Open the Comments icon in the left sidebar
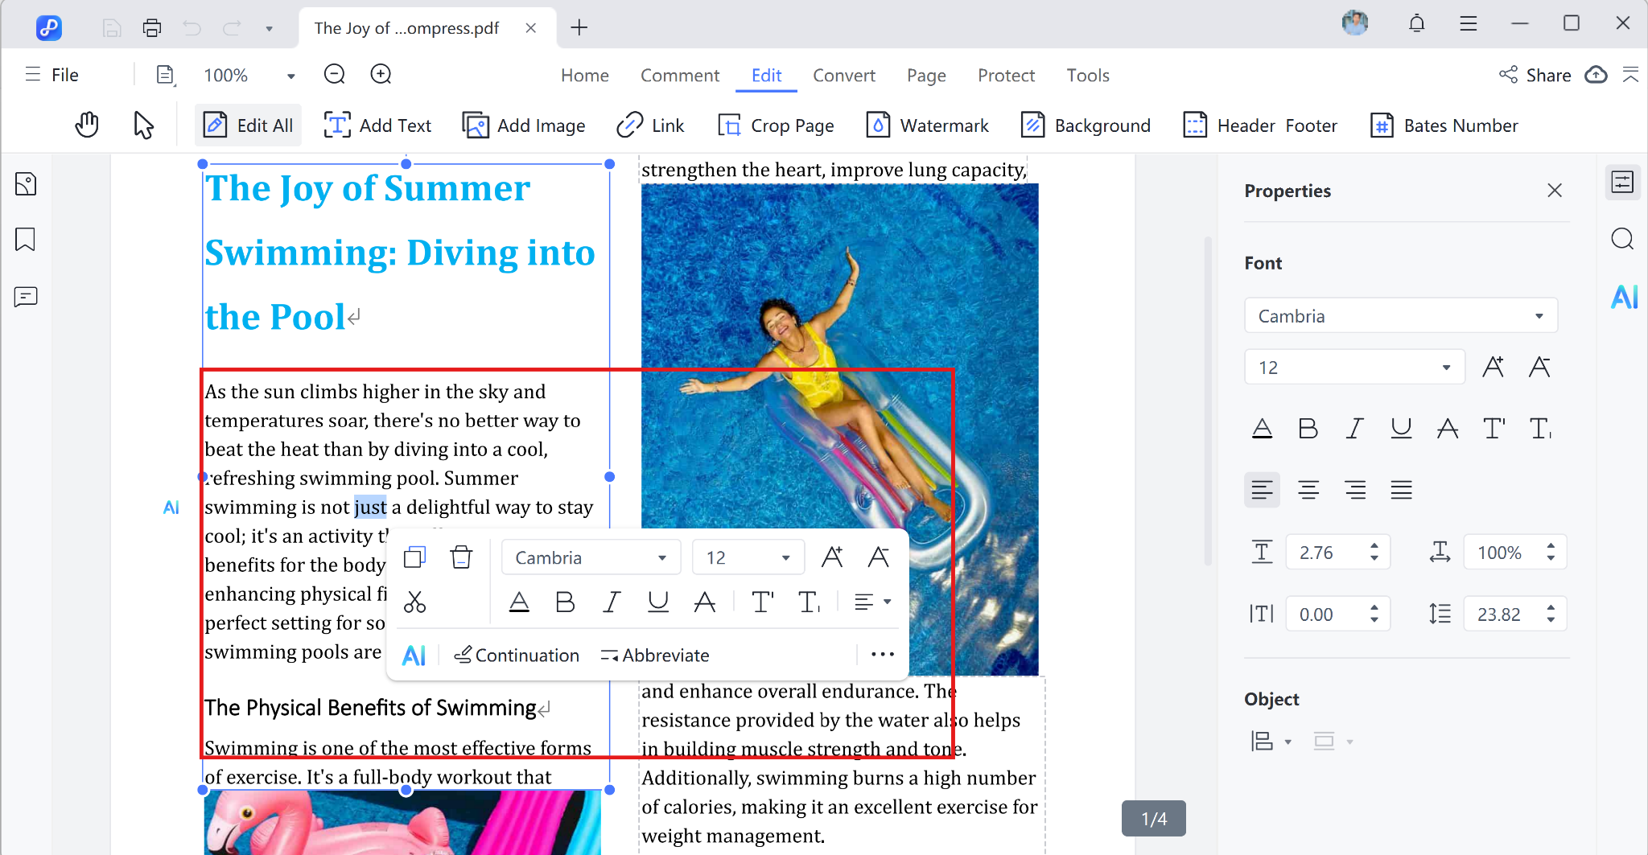The width and height of the screenshot is (1648, 855). click(25, 297)
